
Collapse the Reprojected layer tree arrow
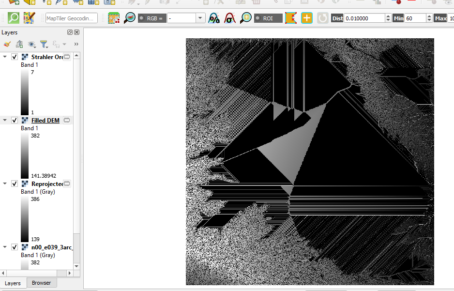(5, 184)
